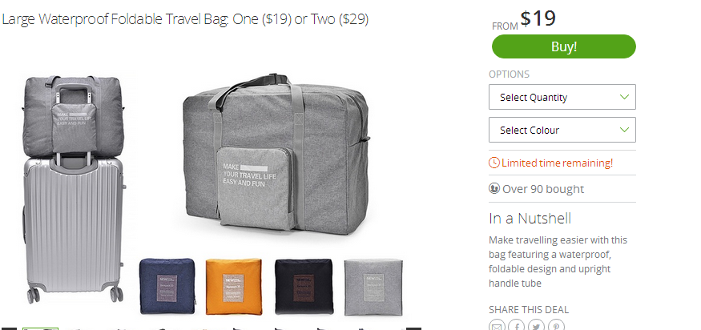Share this deal on Pinterest
Screen dimensions: 701x330
[x=556, y=325]
